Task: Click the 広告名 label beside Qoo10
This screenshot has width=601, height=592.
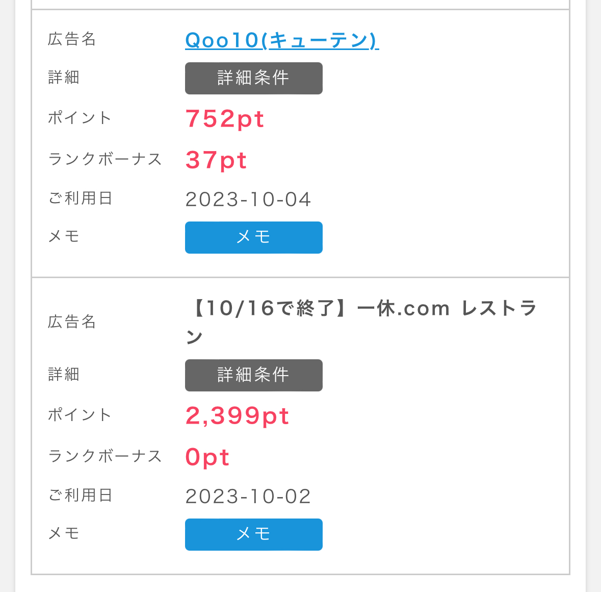Action: point(72,39)
